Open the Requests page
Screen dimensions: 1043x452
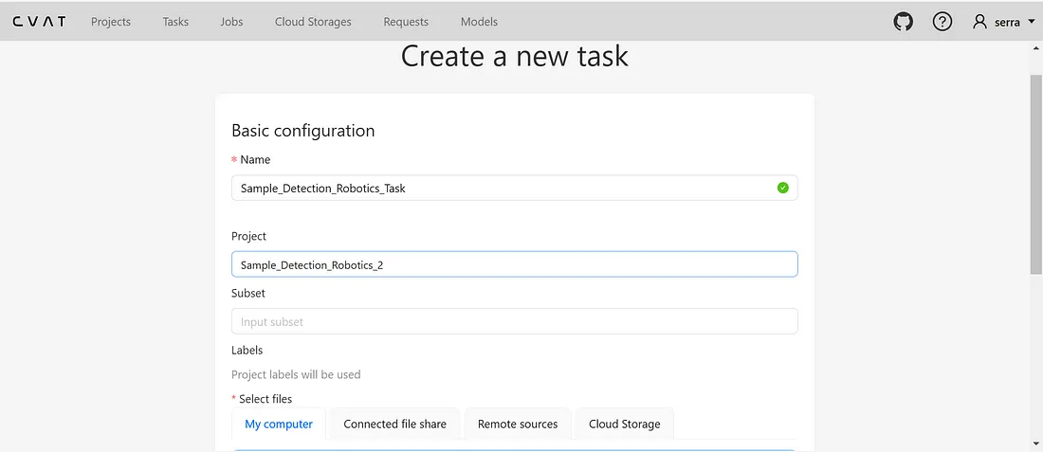click(406, 22)
